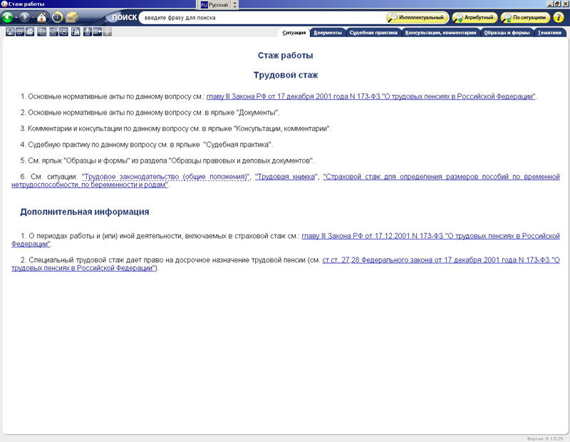Open the history clock icon
Viewport: 570px width, 442px height.
(x=57, y=17)
